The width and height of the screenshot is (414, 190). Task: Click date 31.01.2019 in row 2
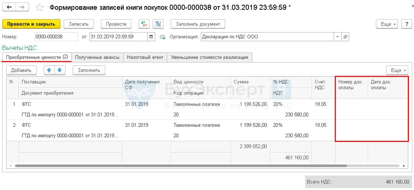pyautogui.click(x=137, y=125)
